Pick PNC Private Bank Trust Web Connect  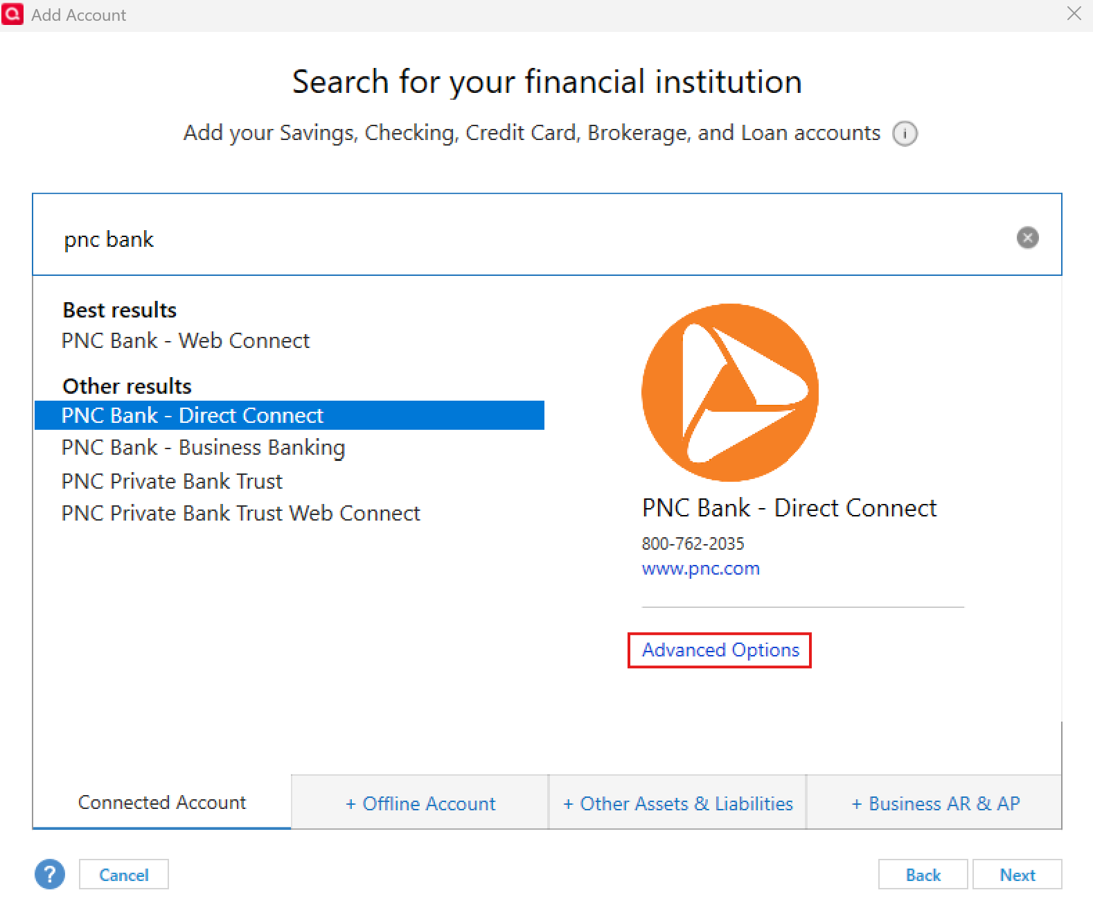240,513
